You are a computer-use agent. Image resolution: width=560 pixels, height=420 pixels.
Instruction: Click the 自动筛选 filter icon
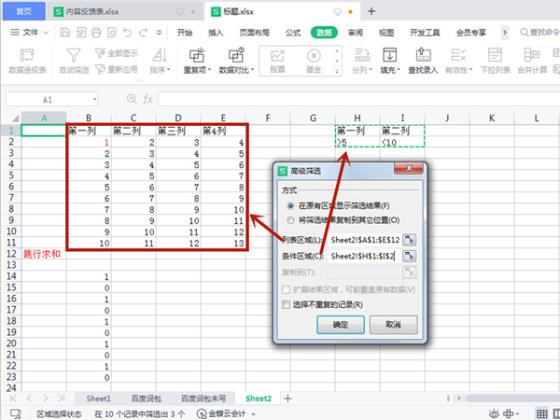point(77,58)
